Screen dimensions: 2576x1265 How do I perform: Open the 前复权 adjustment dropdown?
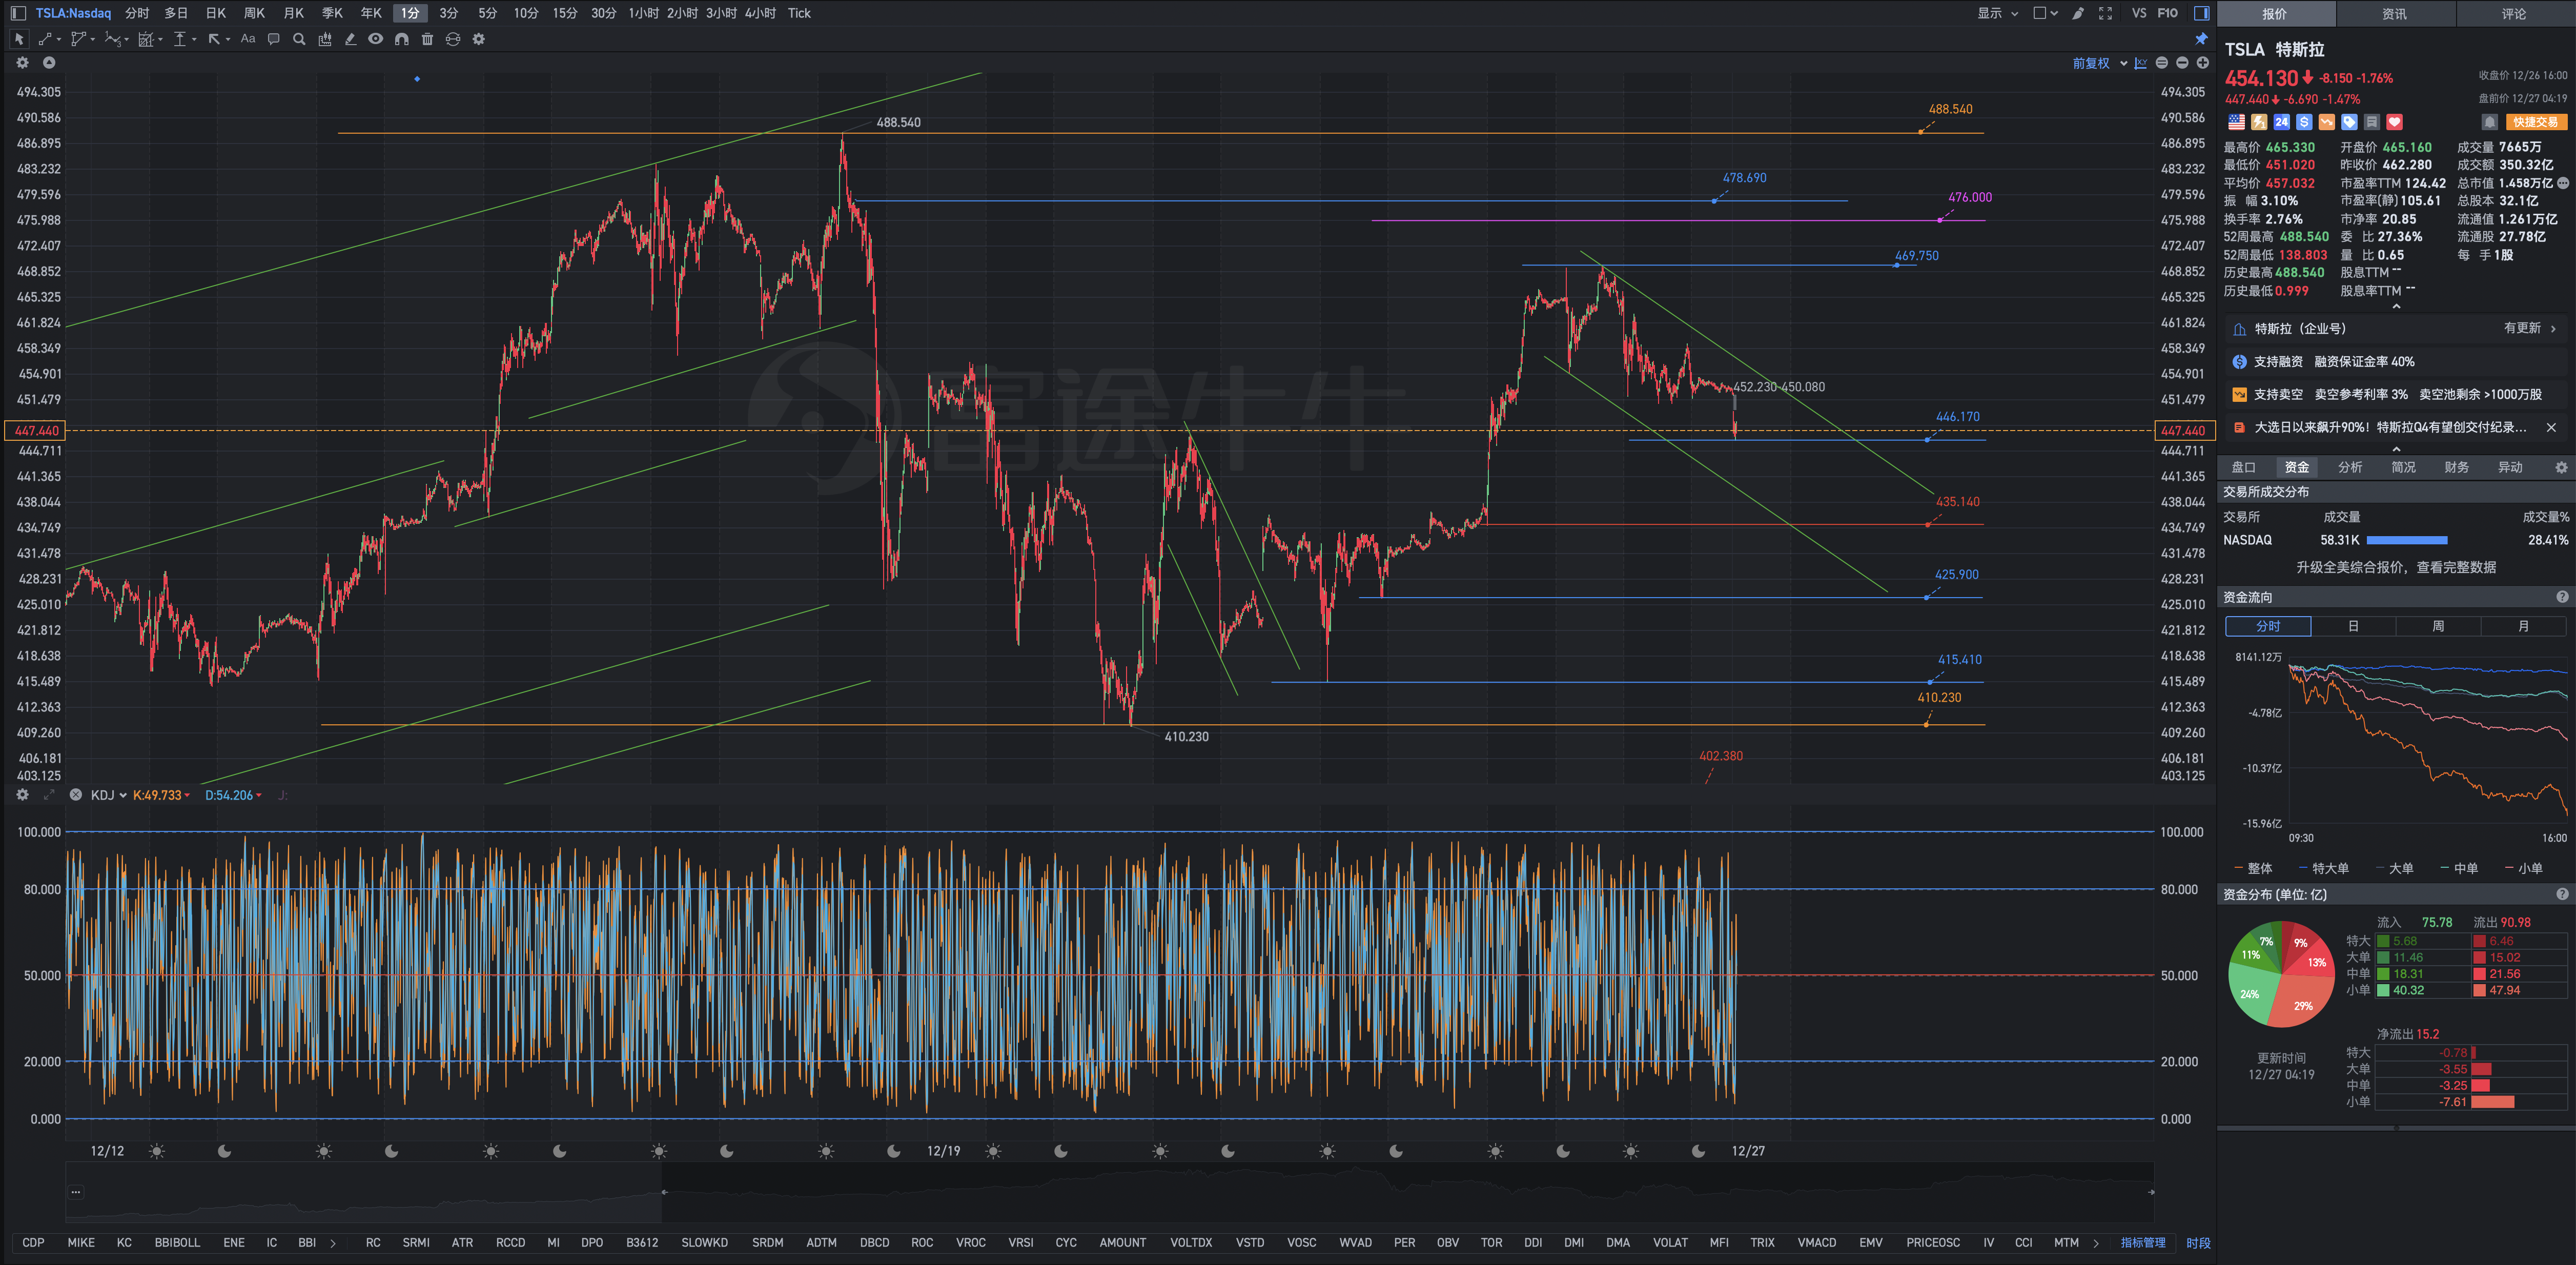pyautogui.click(x=2099, y=63)
